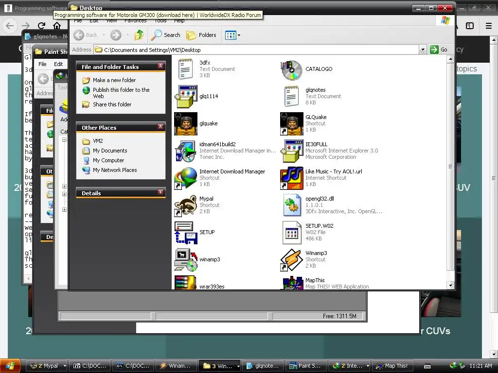This screenshot has height=373, width=498.
Task: Select the glquake application icon
Action: (185, 124)
